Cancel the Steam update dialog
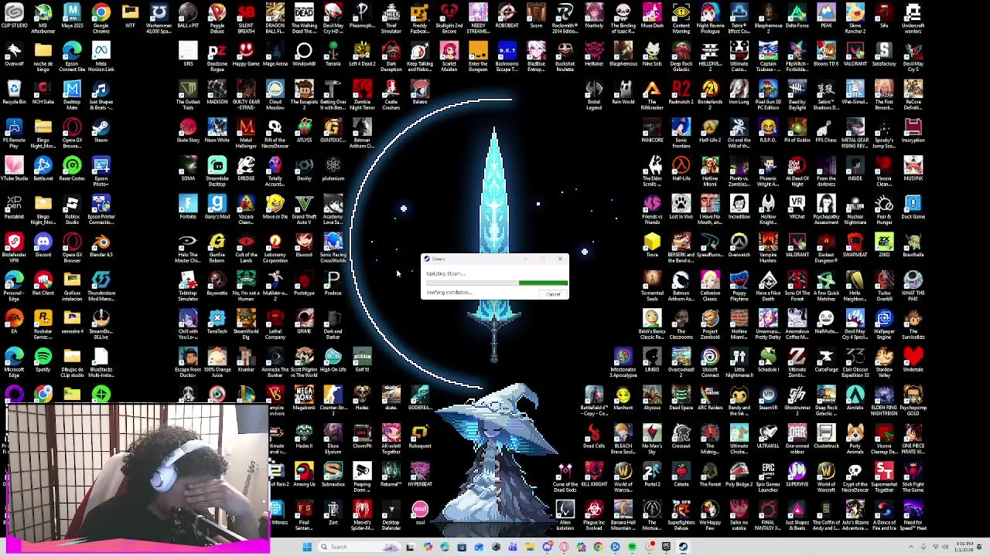Image resolution: width=990 pixels, height=556 pixels. tap(553, 294)
